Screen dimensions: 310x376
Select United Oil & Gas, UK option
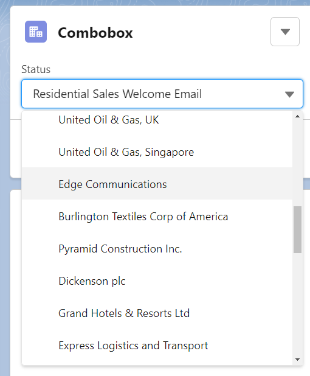point(157,120)
